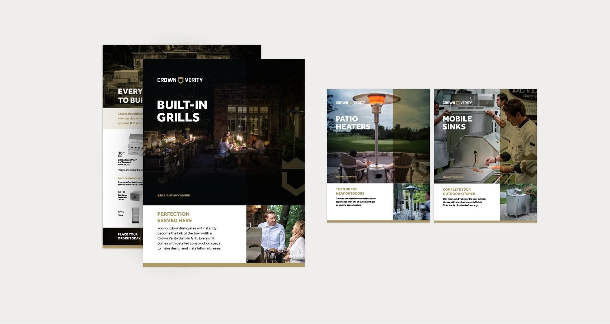Image resolution: width=610 pixels, height=324 pixels.
Task: Click the "SB-BI" side burner label
Action: [121, 192]
